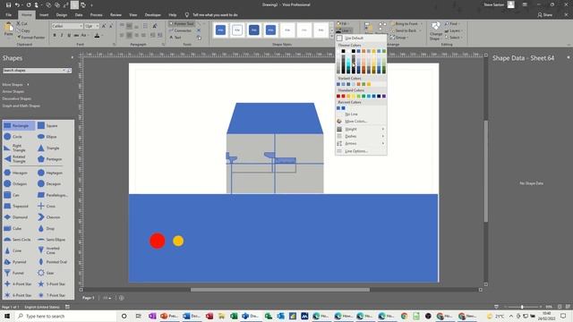The height and width of the screenshot is (322, 573).
Task: Open the Bring to Front dropdown
Action: click(422, 23)
